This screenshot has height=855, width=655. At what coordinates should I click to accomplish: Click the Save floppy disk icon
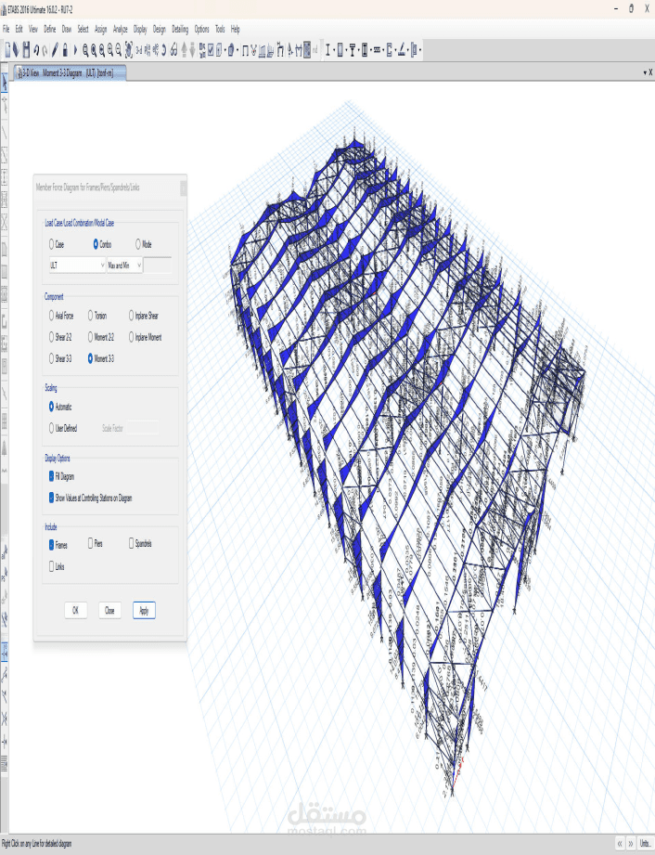coord(26,50)
